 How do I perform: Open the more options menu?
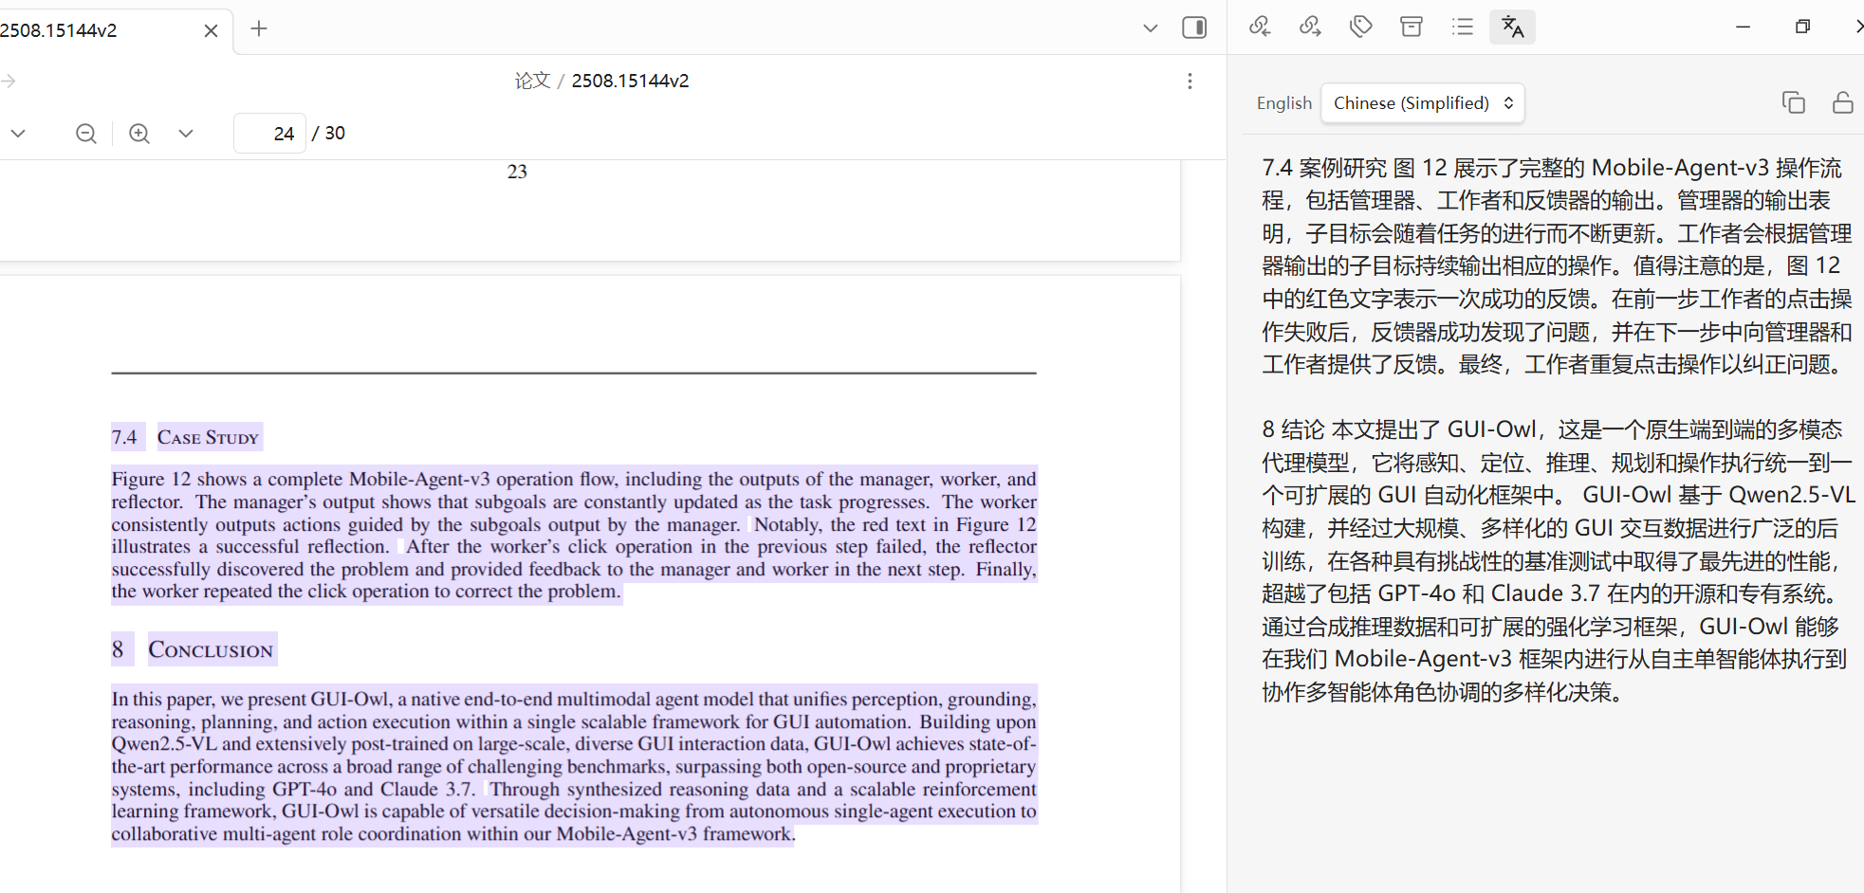pos(1190,81)
